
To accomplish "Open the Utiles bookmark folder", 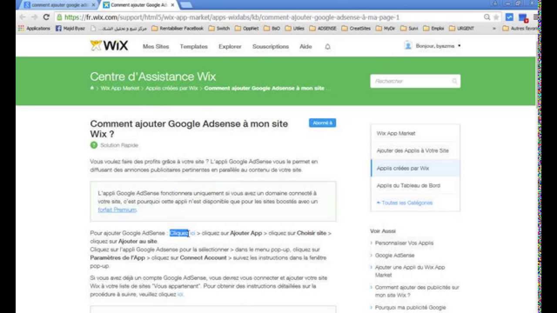I will (x=295, y=28).
